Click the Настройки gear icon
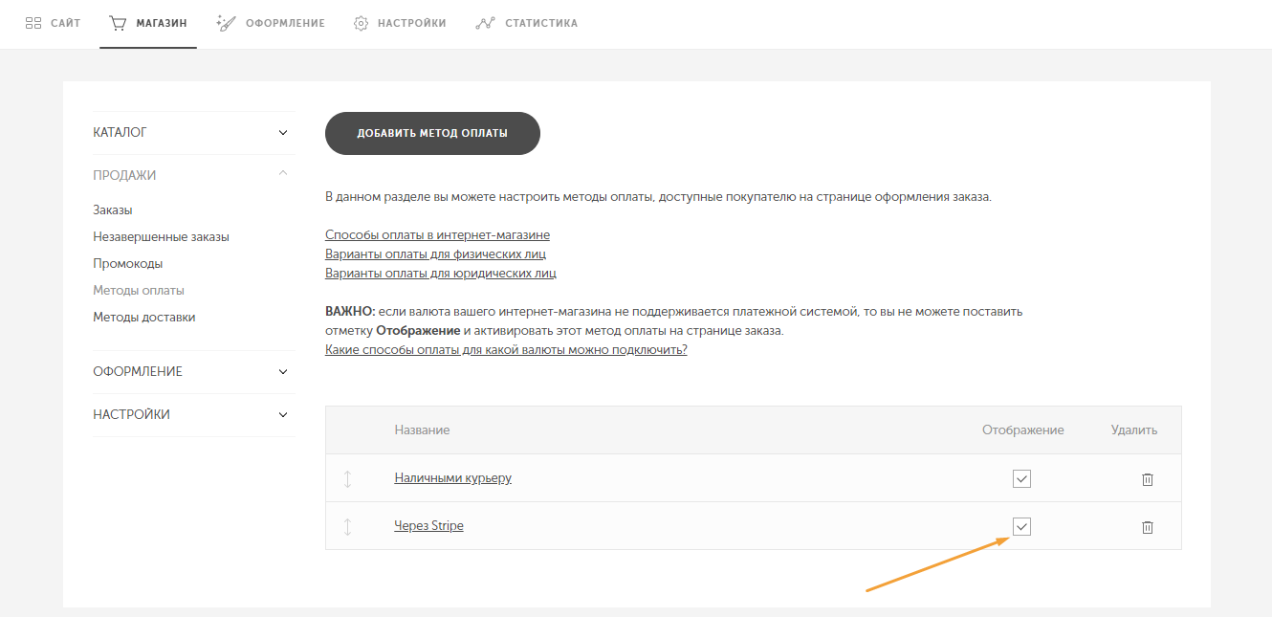The image size is (1272, 617). [x=361, y=23]
